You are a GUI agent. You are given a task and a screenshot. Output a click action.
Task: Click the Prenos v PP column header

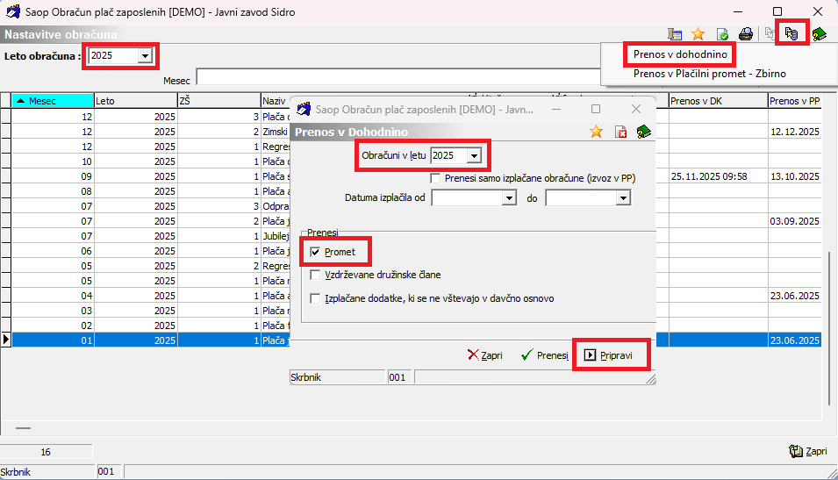tap(795, 101)
